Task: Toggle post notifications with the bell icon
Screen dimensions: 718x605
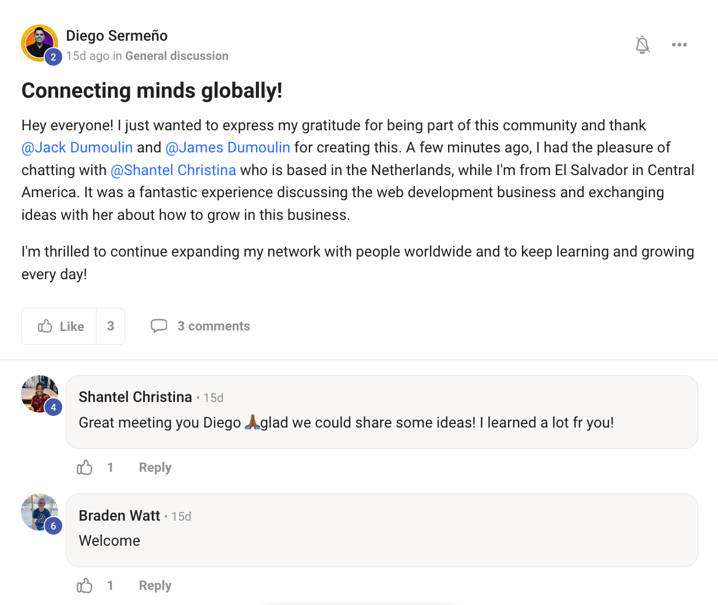Action: pyautogui.click(x=642, y=45)
